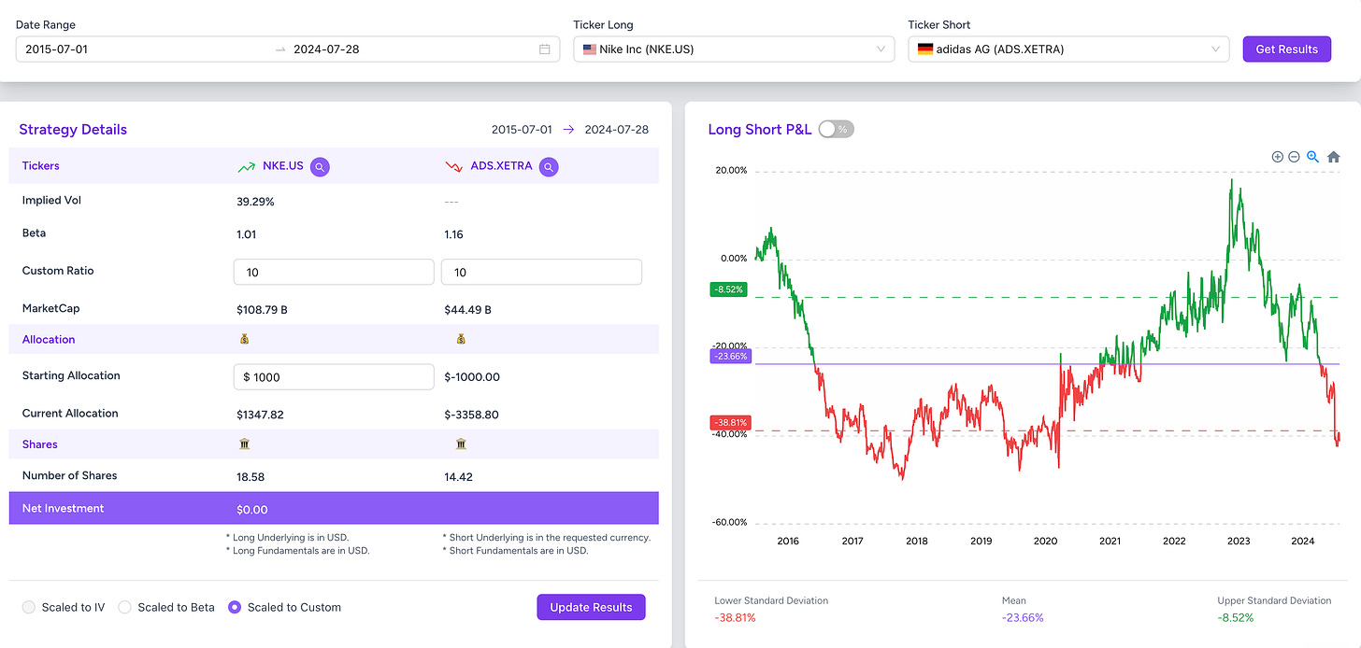The width and height of the screenshot is (1361, 648).
Task: Click the red -38.81% chart level marker
Action: (x=730, y=422)
